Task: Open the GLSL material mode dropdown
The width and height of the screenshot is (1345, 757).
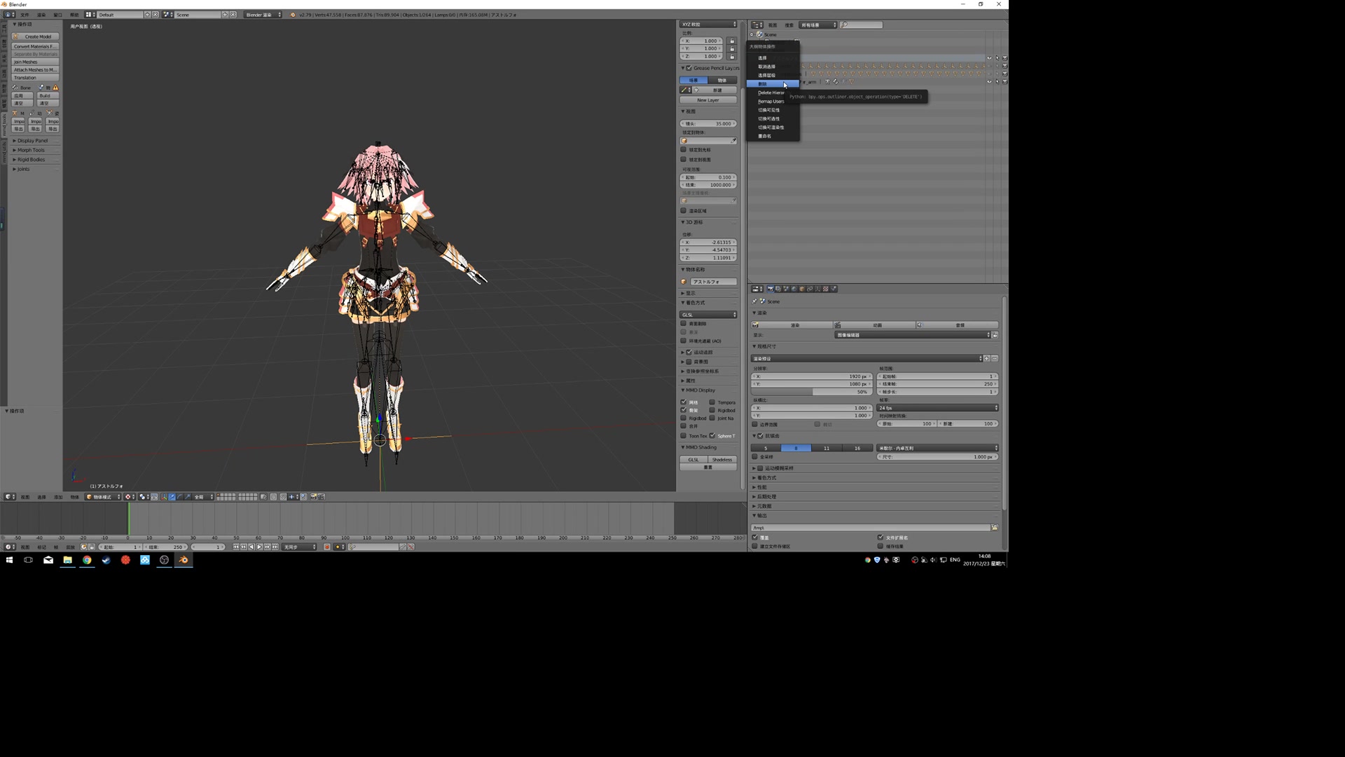Action: pos(708,315)
